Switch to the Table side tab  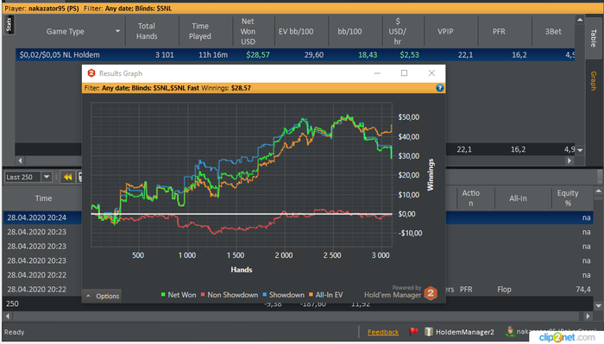pos(594,37)
